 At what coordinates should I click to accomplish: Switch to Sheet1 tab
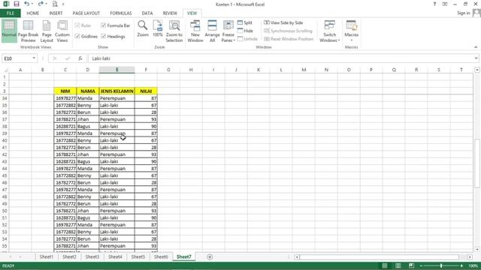[47, 256]
